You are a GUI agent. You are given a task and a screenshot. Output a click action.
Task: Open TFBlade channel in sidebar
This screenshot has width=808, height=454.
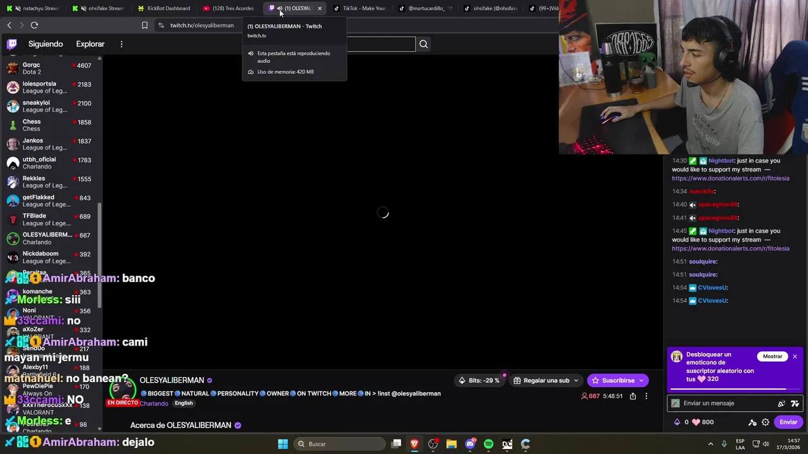[x=49, y=219]
